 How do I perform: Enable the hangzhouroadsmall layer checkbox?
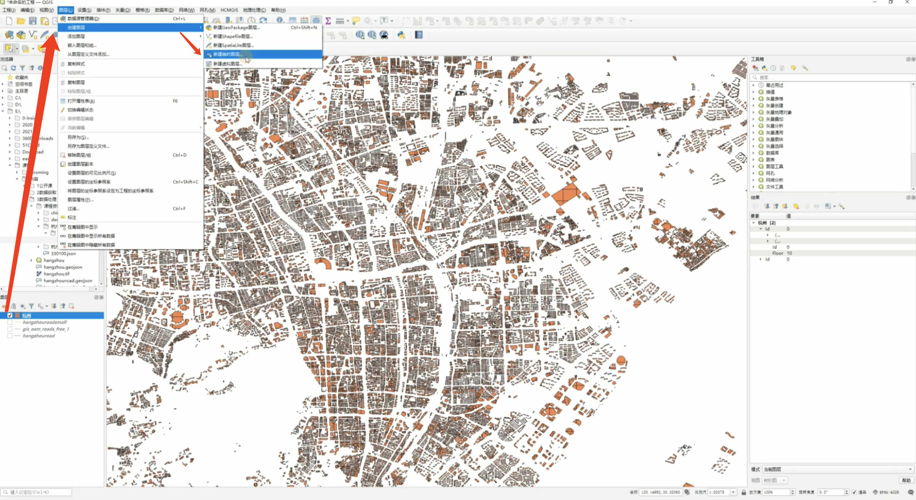(x=10, y=322)
